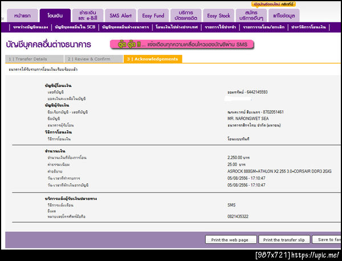Open บัญชีบุคคลอื่นใน SCB submenu
Image resolution: width=342 pixels, height=261 pixels.
75,27
